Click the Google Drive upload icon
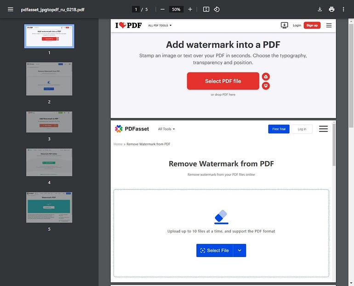Screen dimensions: 354x286 (266, 77)
